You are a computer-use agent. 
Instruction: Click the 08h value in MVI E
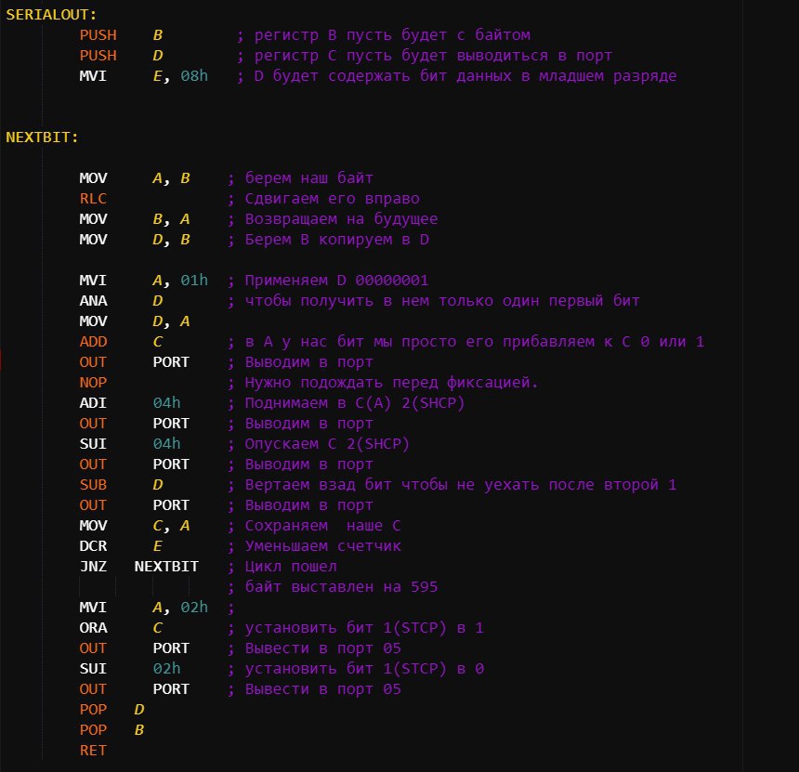pyautogui.click(x=194, y=75)
